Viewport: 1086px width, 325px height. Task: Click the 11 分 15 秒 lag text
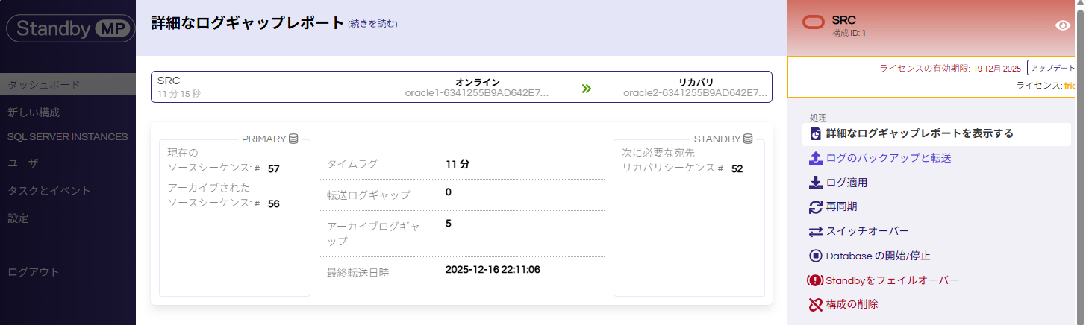(179, 94)
